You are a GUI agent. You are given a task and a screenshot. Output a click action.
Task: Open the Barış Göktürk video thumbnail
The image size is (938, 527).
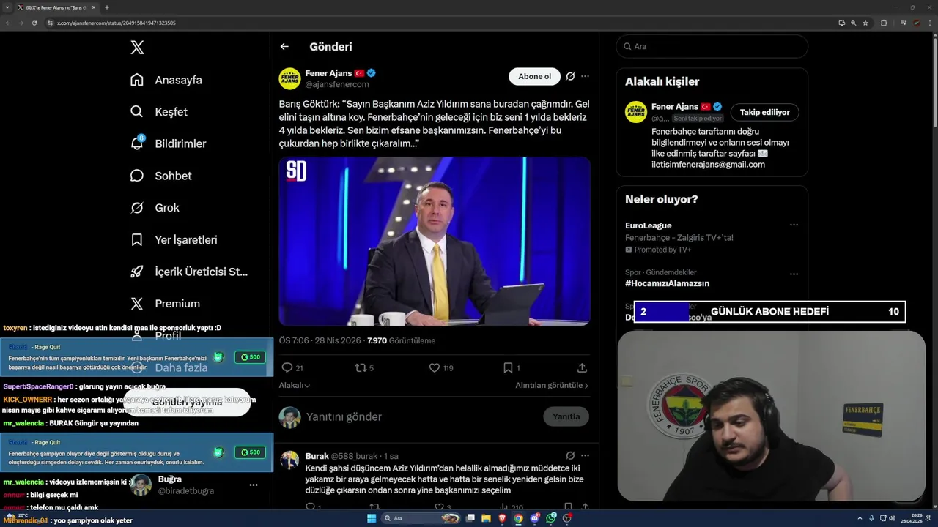click(435, 242)
